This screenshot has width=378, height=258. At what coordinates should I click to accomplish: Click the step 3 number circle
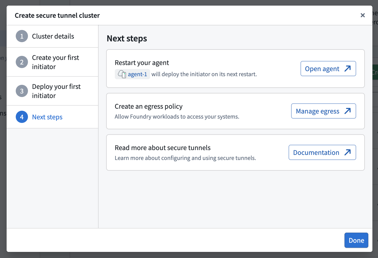(x=22, y=91)
